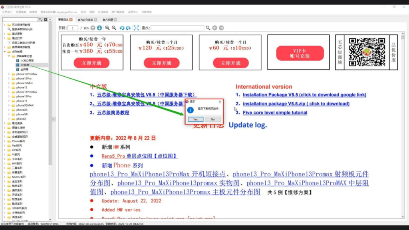Click the blue info icon in the dialog
409x230 pixels.
(x=191, y=110)
